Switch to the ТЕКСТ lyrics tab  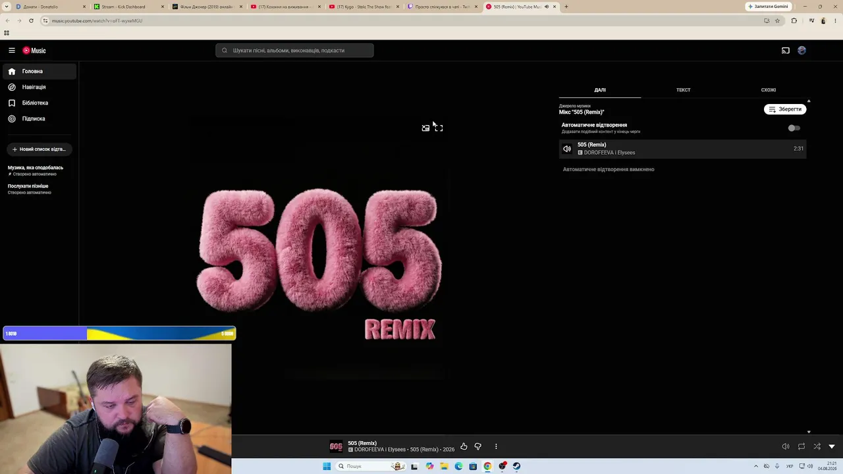point(683,90)
